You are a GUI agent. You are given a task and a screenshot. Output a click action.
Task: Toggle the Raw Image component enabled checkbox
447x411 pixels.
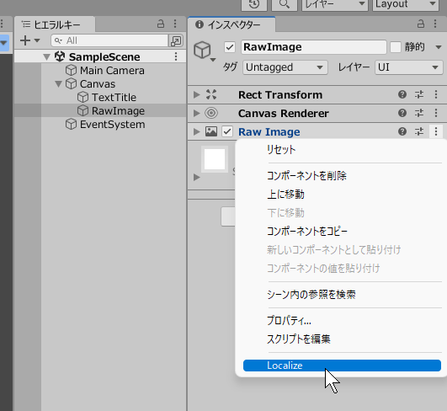pyautogui.click(x=227, y=131)
